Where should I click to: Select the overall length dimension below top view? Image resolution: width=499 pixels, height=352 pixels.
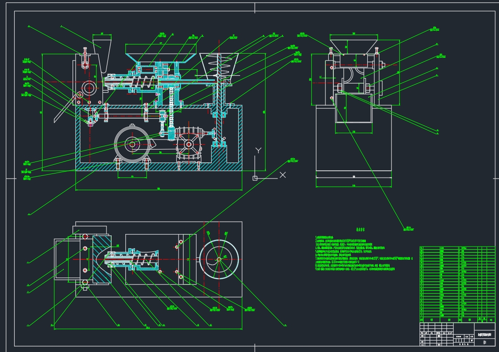tap(148, 329)
